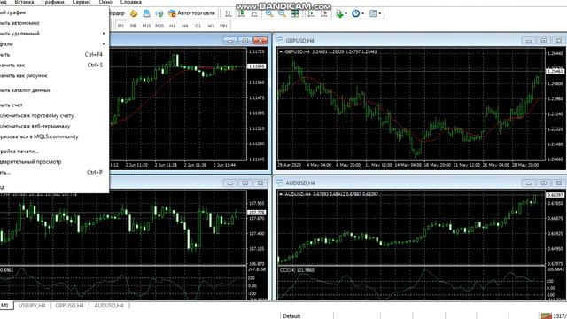Select the M30 timeframe button
The width and height of the screenshot is (567, 319).
159,26
